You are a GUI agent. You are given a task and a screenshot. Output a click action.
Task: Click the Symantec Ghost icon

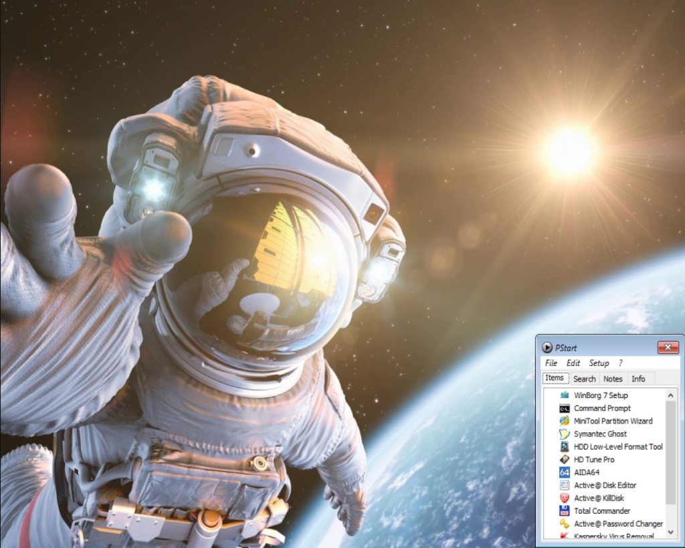pos(565,434)
